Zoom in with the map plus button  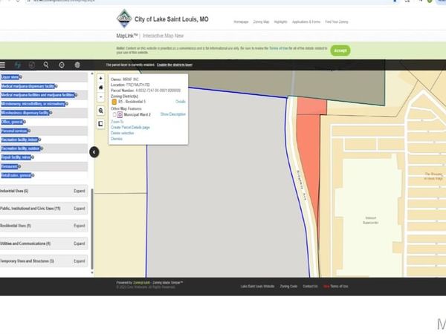(x=101, y=78)
